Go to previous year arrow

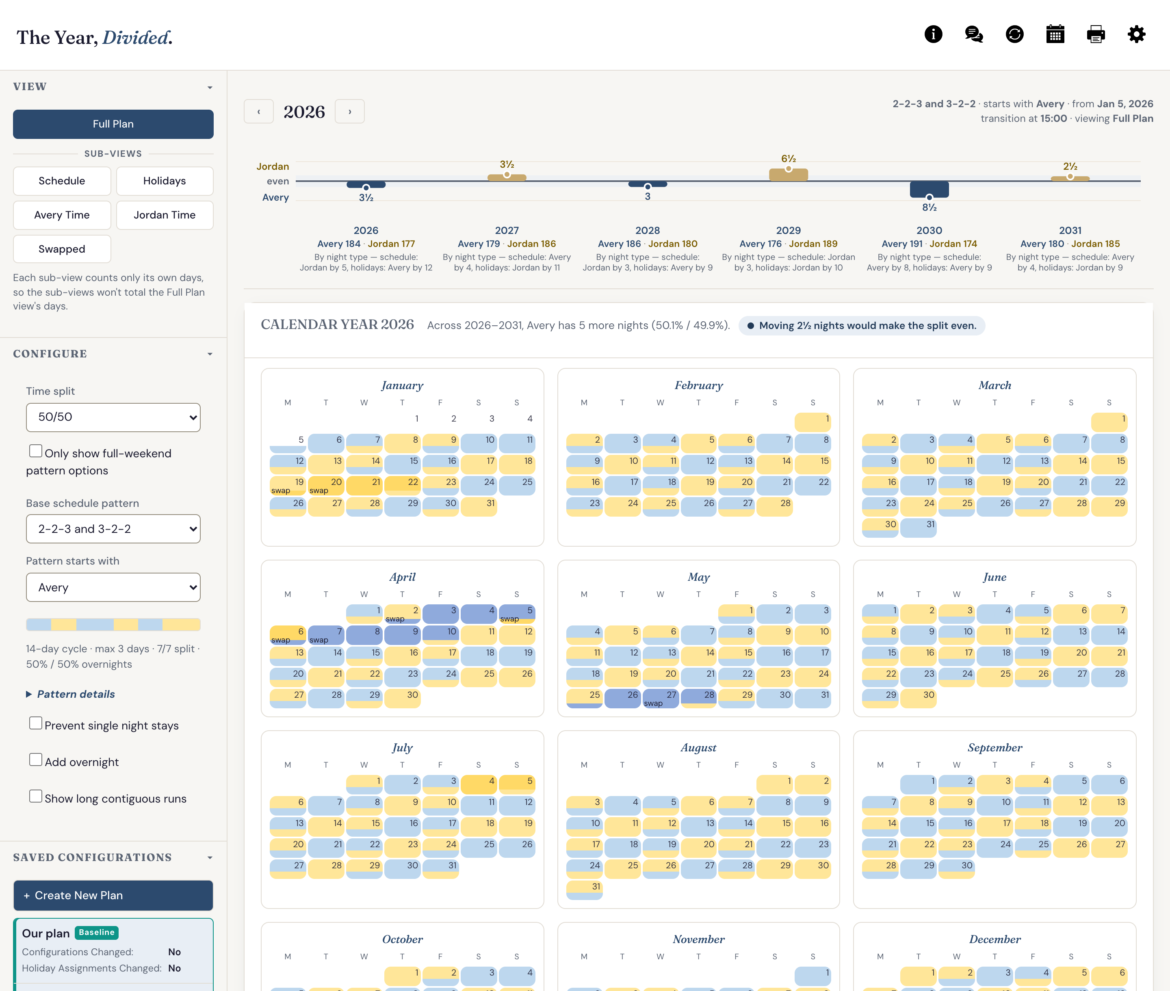pos(258,111)
